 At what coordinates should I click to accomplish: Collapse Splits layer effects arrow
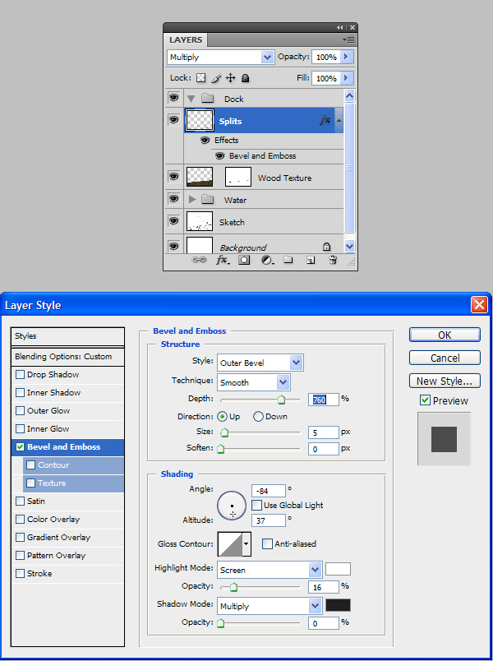[x=339, y=121]
